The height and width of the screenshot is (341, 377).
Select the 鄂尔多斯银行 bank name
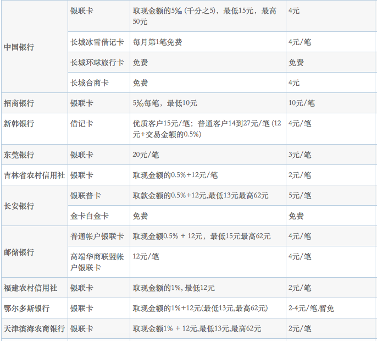pyautogui.click(x=26, y=308)
